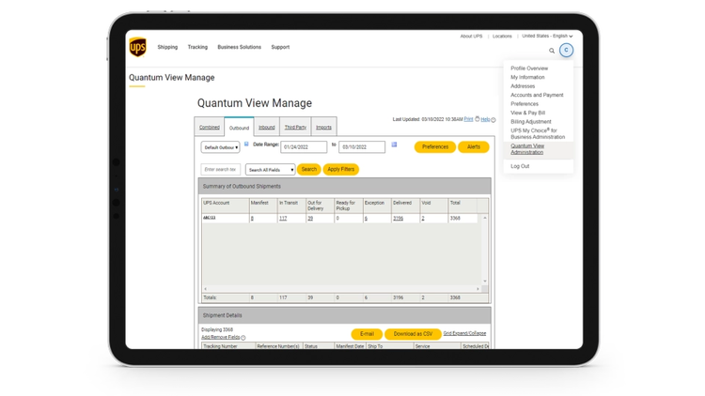The image size is (705, 396).
Task: Click the summary grid scroll right arrow
Action: click(x=478, y=289)
